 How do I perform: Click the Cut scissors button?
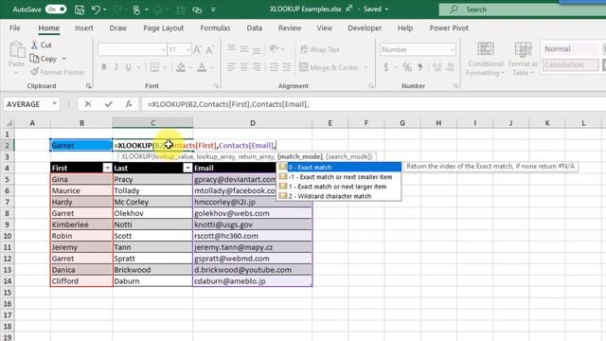point(42,45)
